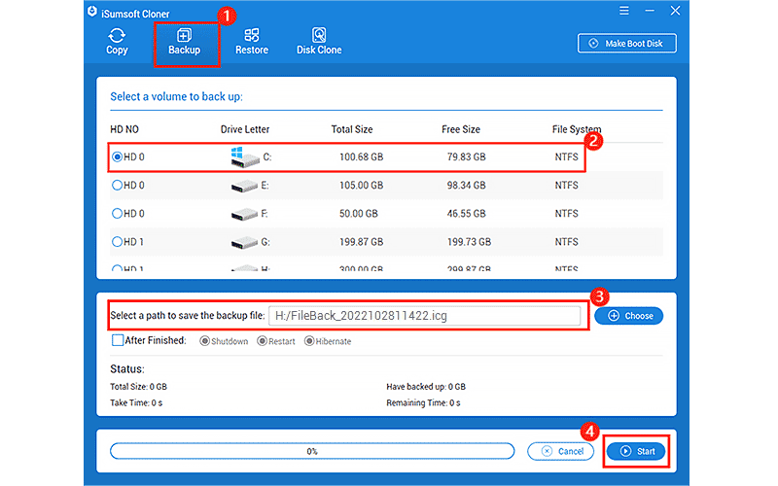Click the 46.55 GB free size cell

pyautogui.click(x=467, y=213)
